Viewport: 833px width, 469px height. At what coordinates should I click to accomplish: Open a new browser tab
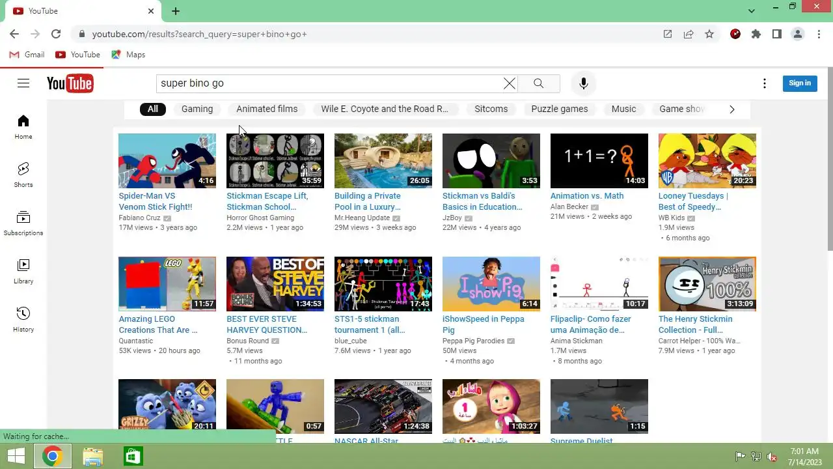coord(176,11)
